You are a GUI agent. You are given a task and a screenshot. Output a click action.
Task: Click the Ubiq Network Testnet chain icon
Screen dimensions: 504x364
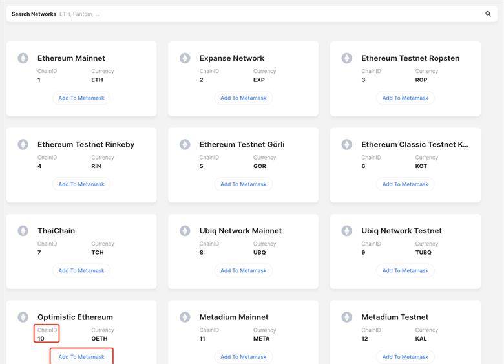pyautogui.click(x=347, y=231)
